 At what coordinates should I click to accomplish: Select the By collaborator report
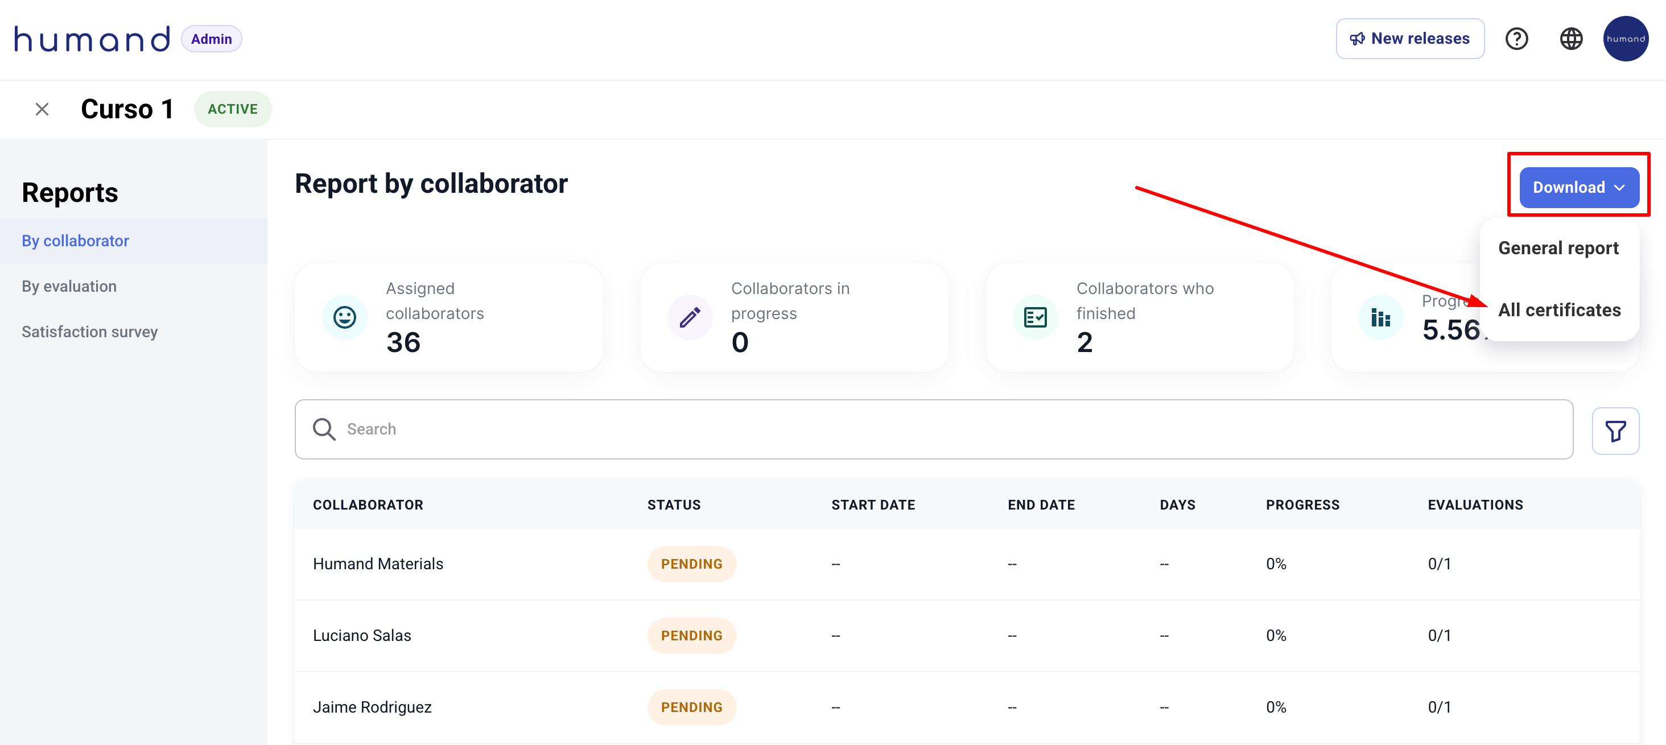tap(76, 241)
